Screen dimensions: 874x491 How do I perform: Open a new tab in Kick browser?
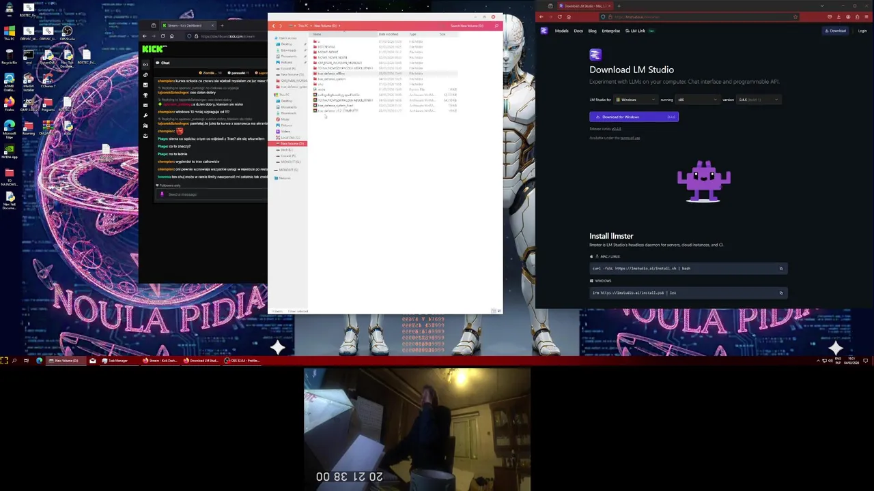click(x=222, y=25)
